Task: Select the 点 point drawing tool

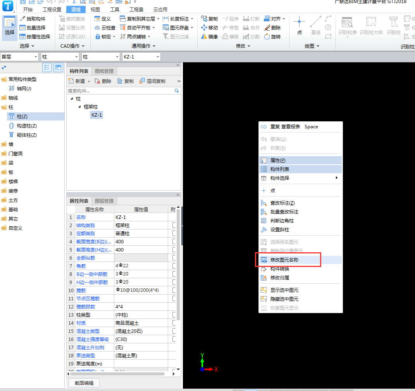Action: (x=300, y=26)
